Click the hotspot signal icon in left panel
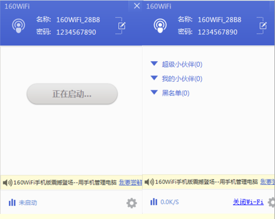This screenshot has width=275, height=219. pyautogui.click(x=18, y=26)
